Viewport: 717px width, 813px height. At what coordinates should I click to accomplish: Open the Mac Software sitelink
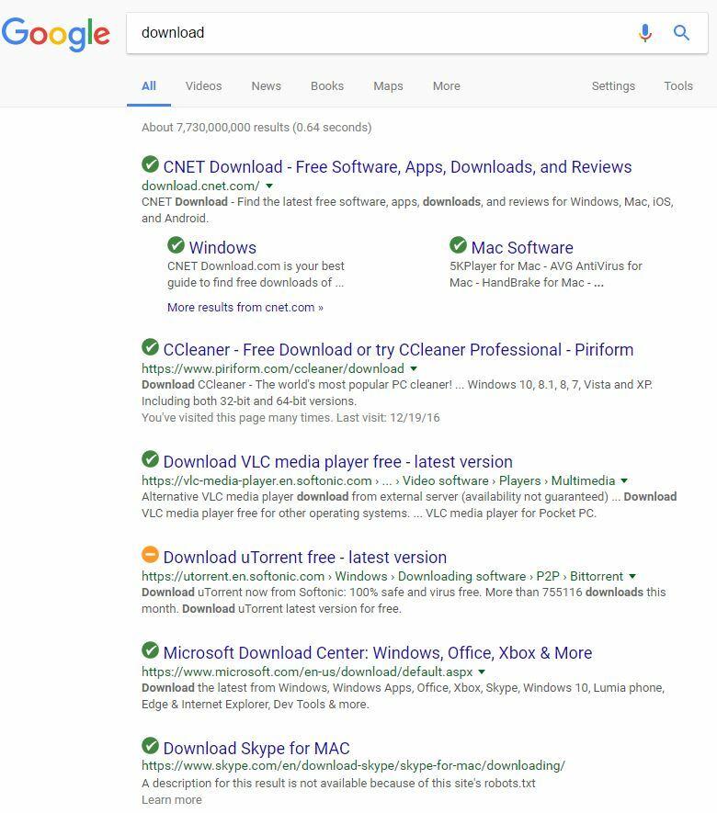522,247
